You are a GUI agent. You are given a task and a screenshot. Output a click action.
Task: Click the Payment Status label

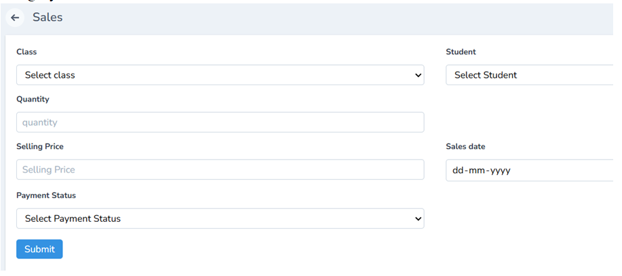click(x=46, y=195)
